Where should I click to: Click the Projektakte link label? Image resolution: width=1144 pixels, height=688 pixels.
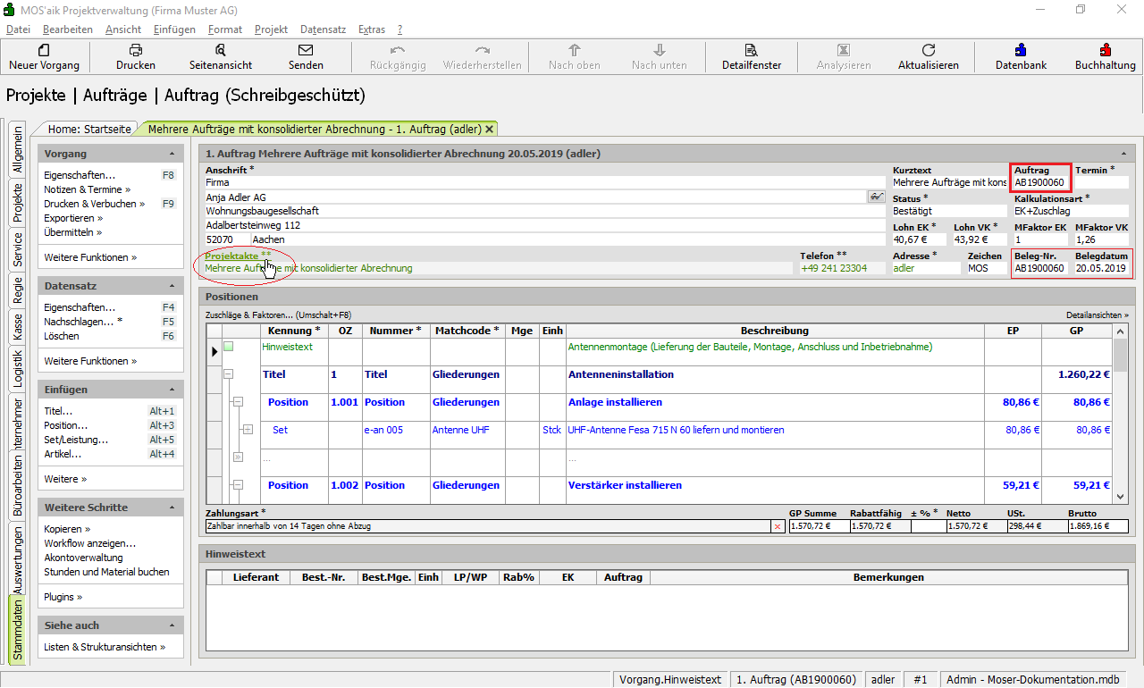pyautogui.click(x=233, y=256)
